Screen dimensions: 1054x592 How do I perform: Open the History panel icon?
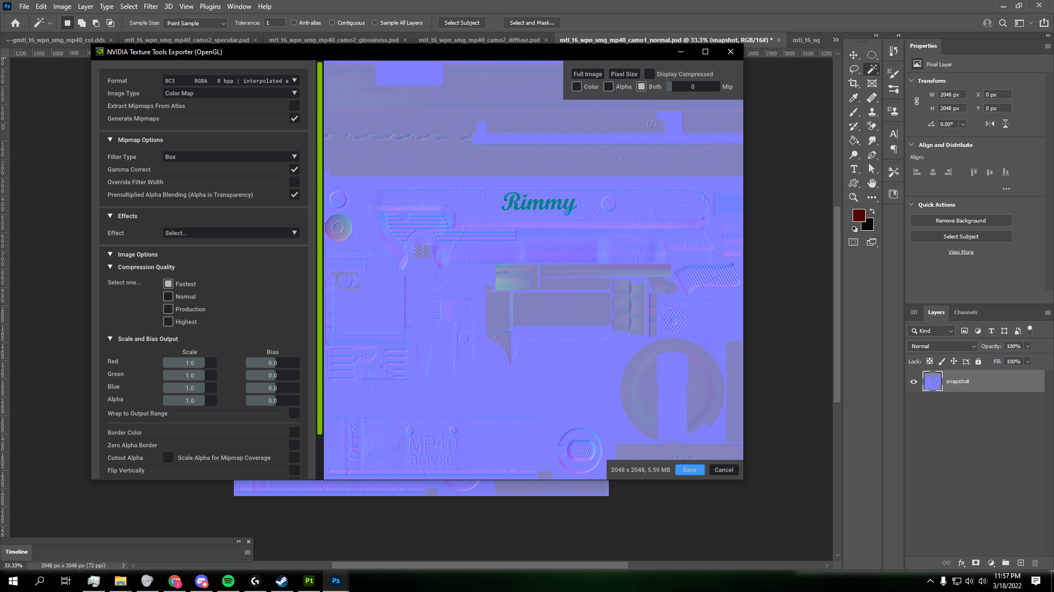[894, 51]
